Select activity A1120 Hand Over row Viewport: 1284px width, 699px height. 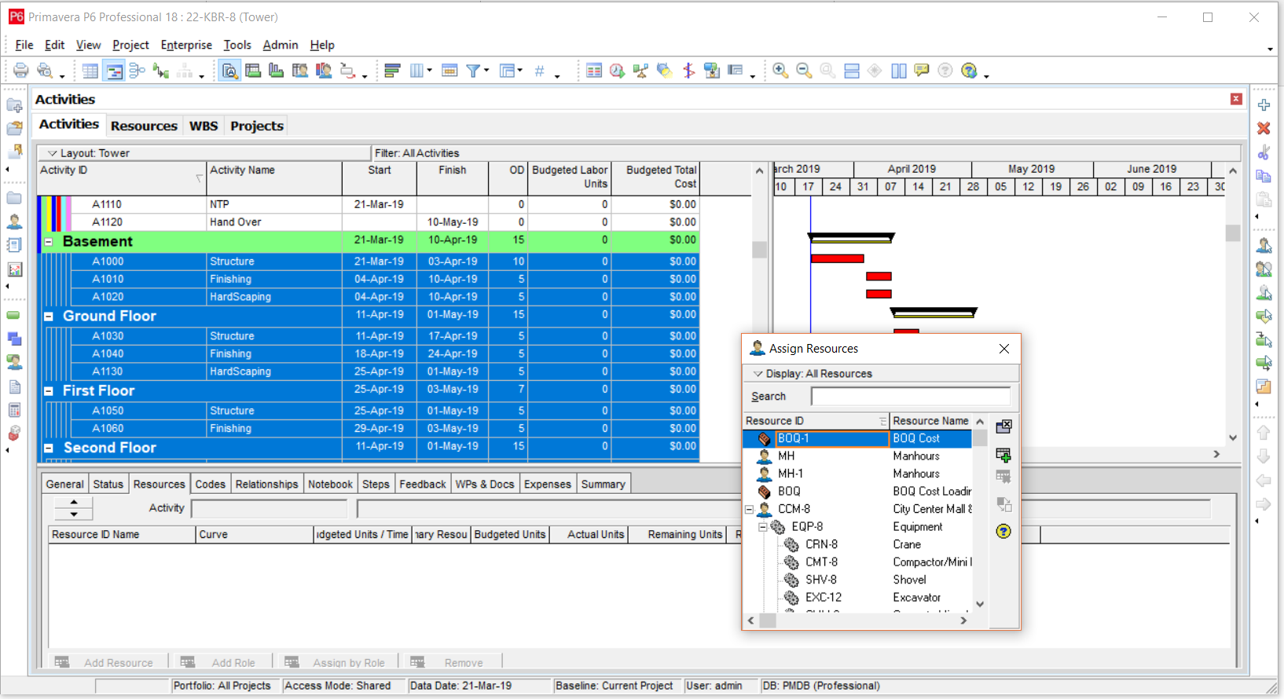pyautogui.click(x=369, y=222)
